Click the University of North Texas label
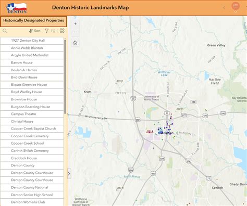This screenshot has height=206, width=247. click(152, 98)
